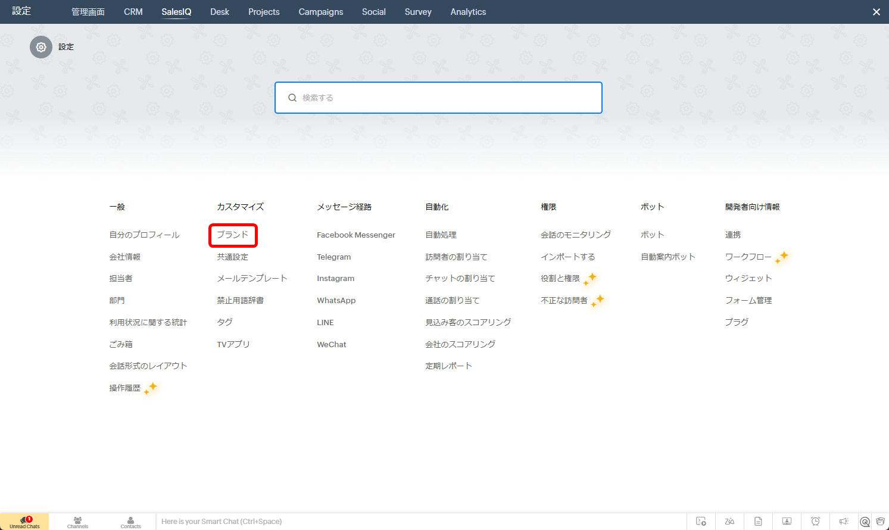Open 会社情報 settings

pos(125,257)
